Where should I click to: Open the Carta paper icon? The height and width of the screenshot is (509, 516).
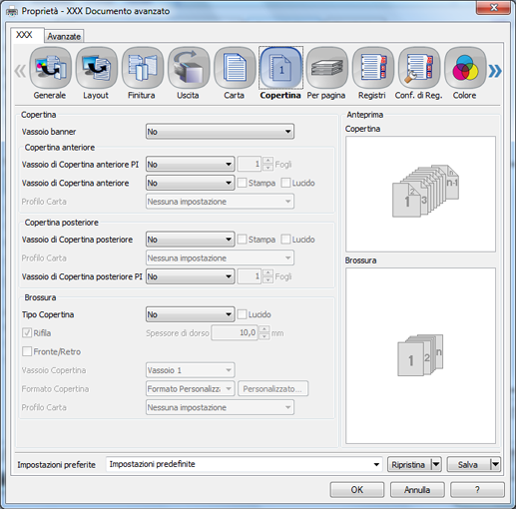click(x=235, y=68)
